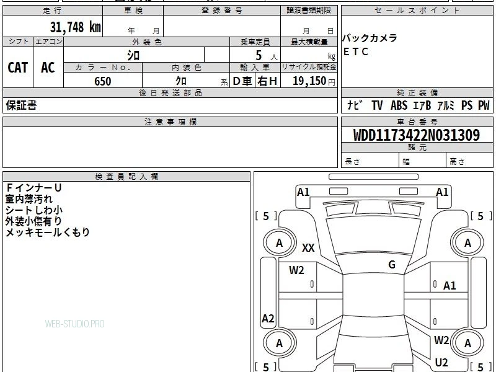Select the ETC sales point text

point(356,51)
